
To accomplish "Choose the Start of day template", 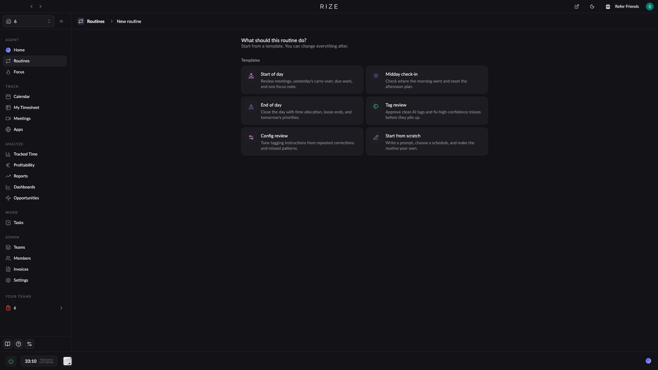I will click(302, 80).
